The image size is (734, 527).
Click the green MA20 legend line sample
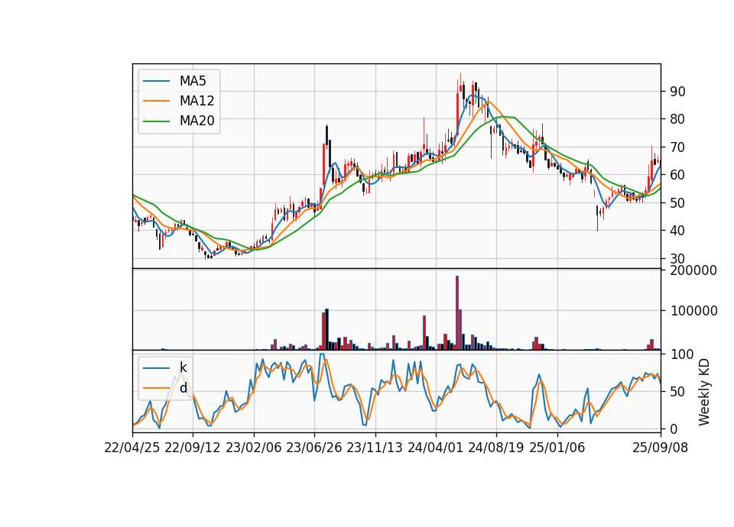pyautogui.click(x=156, y=121)
